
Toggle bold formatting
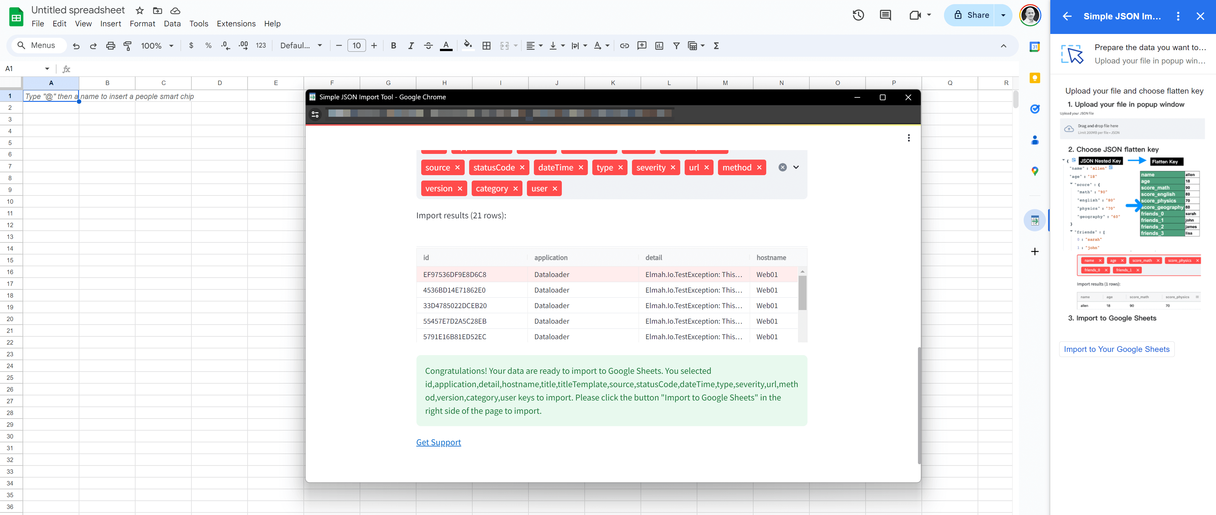394,45
